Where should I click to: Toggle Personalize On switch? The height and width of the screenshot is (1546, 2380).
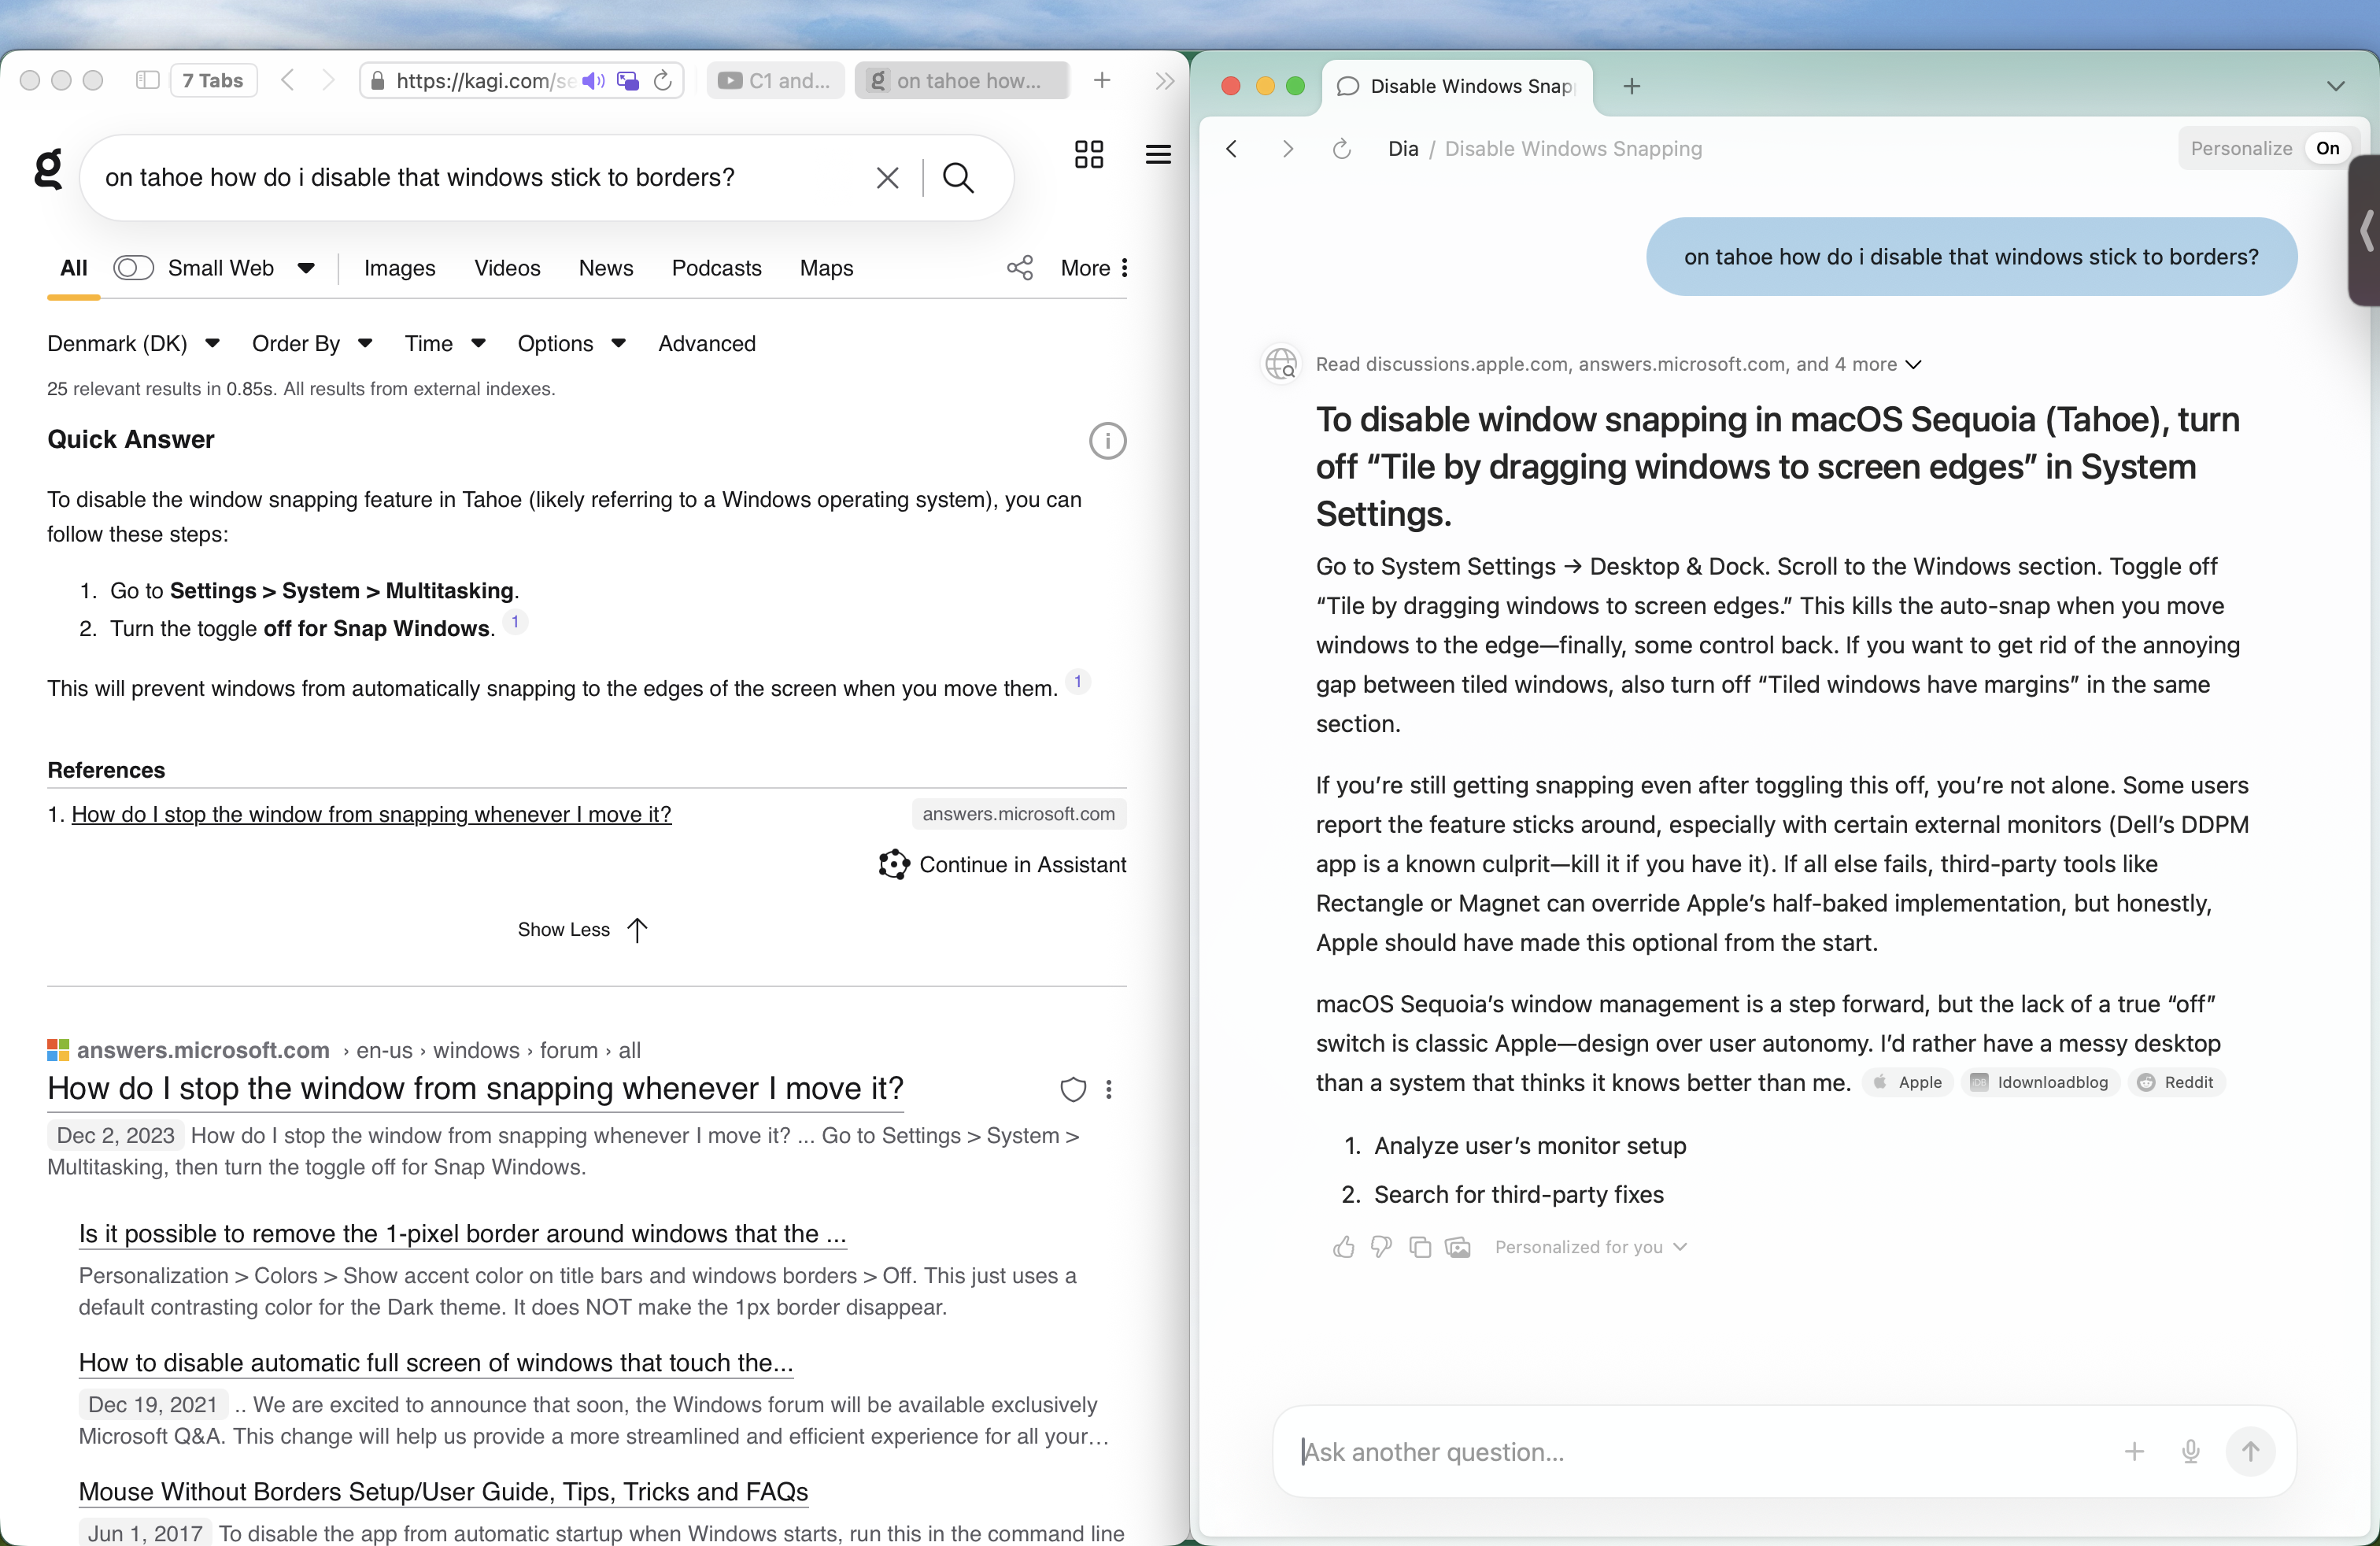click(2327, 149)
